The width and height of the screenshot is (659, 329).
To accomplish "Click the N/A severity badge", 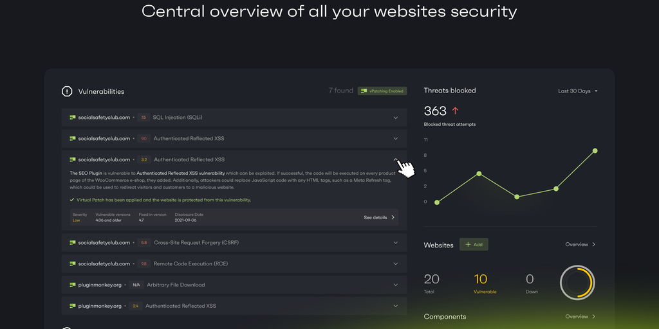I will 136,285.
